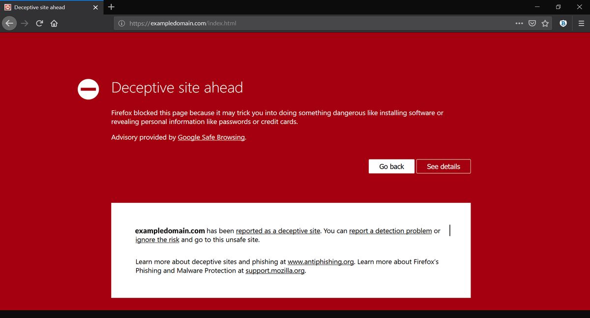
Task: Open the page actions three-dot menu
Action: tap(519, 23)
